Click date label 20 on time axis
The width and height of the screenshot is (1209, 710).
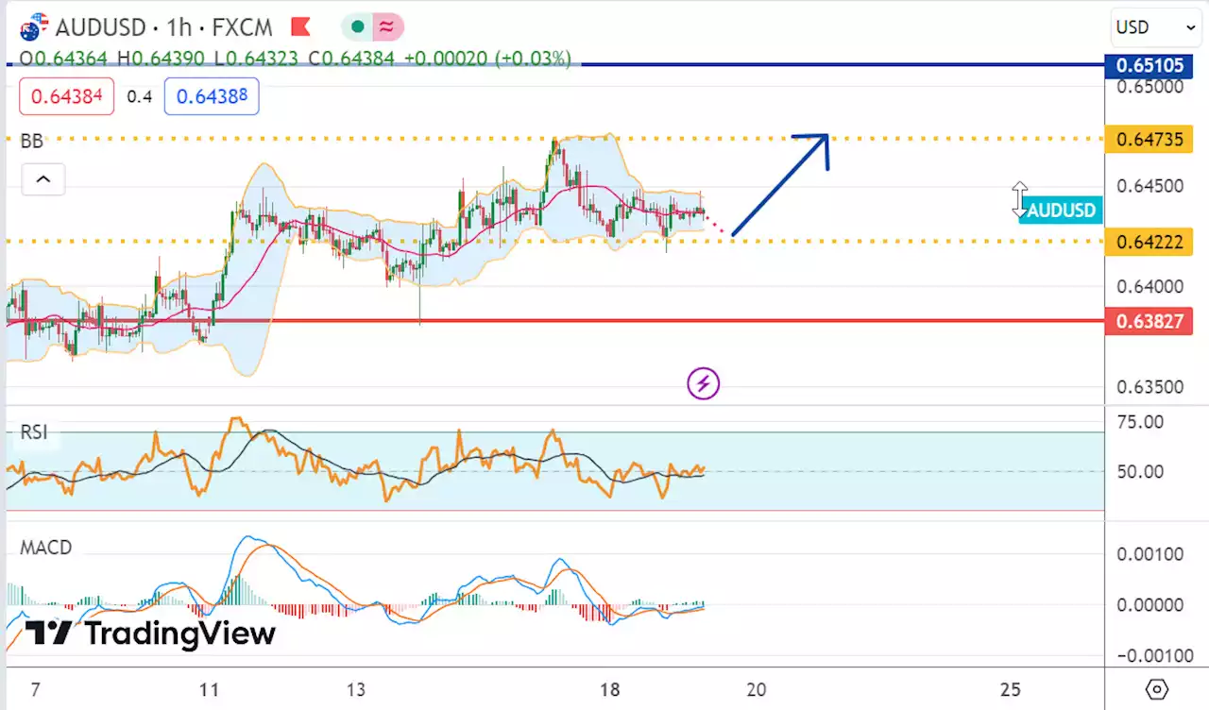pos(755,689)
